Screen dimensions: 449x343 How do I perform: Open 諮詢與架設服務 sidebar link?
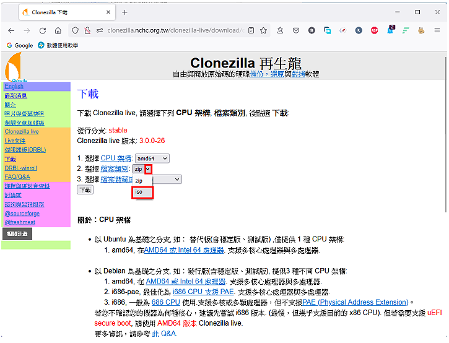pyautogui.click(x=24, y=204)
